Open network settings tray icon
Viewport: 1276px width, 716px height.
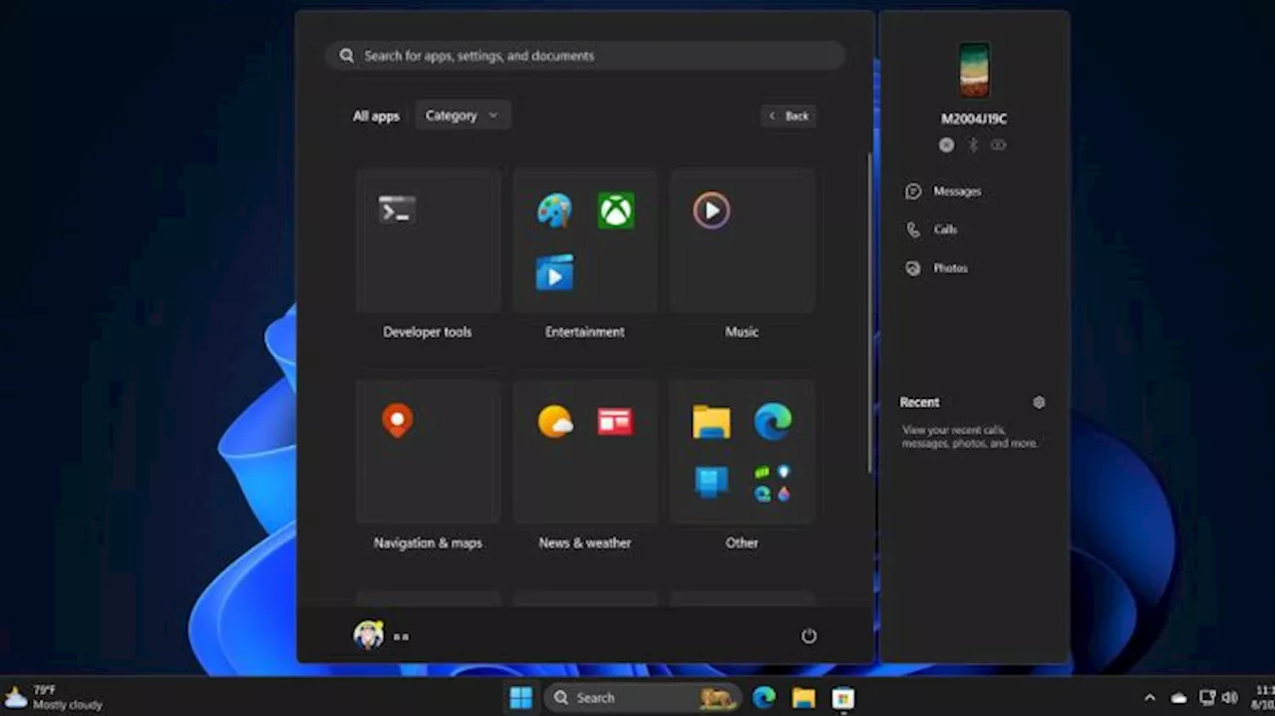tap(1207, 698)
